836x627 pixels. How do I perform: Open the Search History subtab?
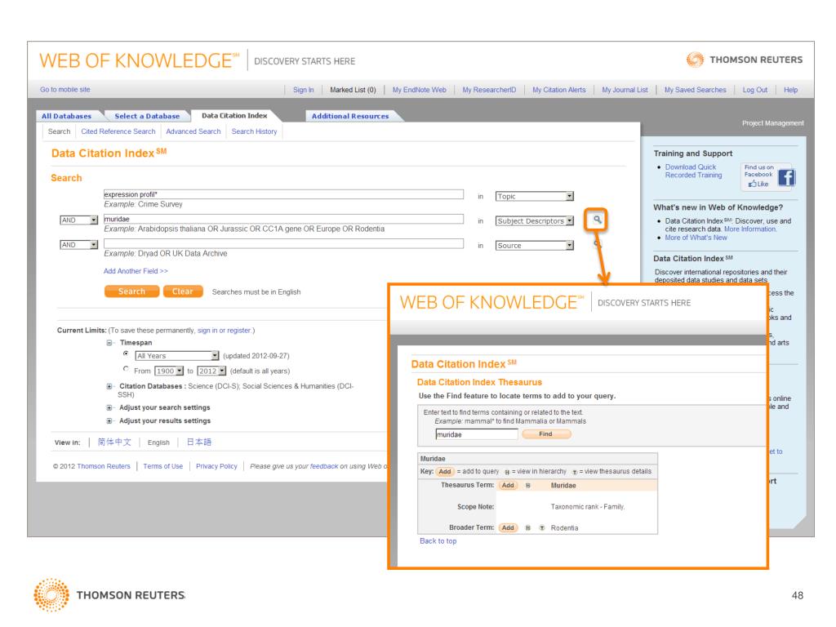(255, 131)
